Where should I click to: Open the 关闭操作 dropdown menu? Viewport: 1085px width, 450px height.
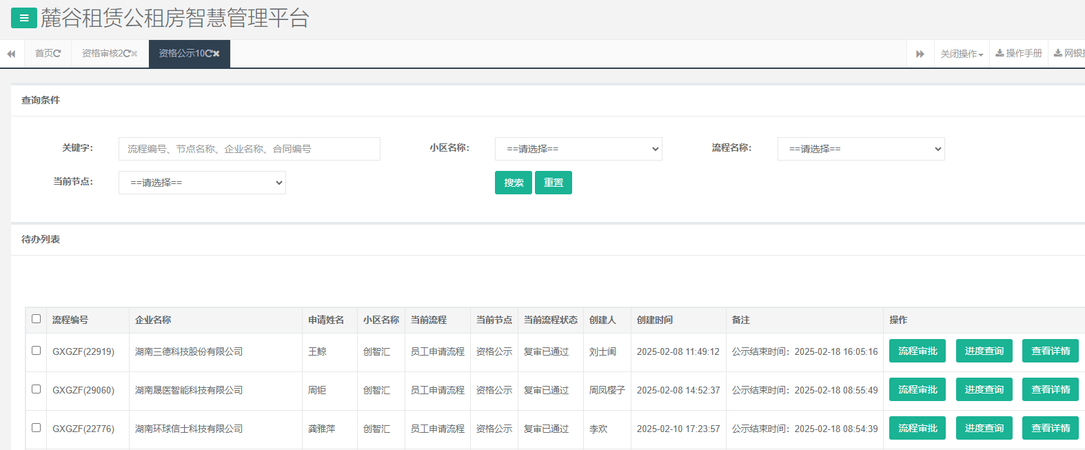point(962,54)
